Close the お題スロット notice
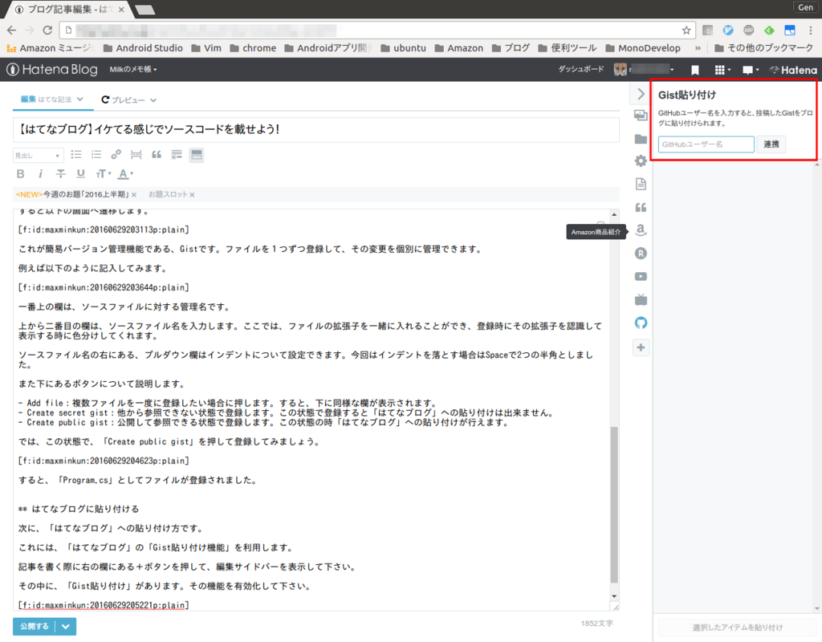This screenshot has width=822, height=642. [193, 195]
